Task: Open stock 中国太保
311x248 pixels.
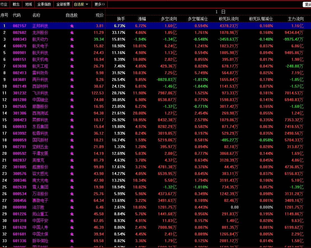Action: pos(40,234)
